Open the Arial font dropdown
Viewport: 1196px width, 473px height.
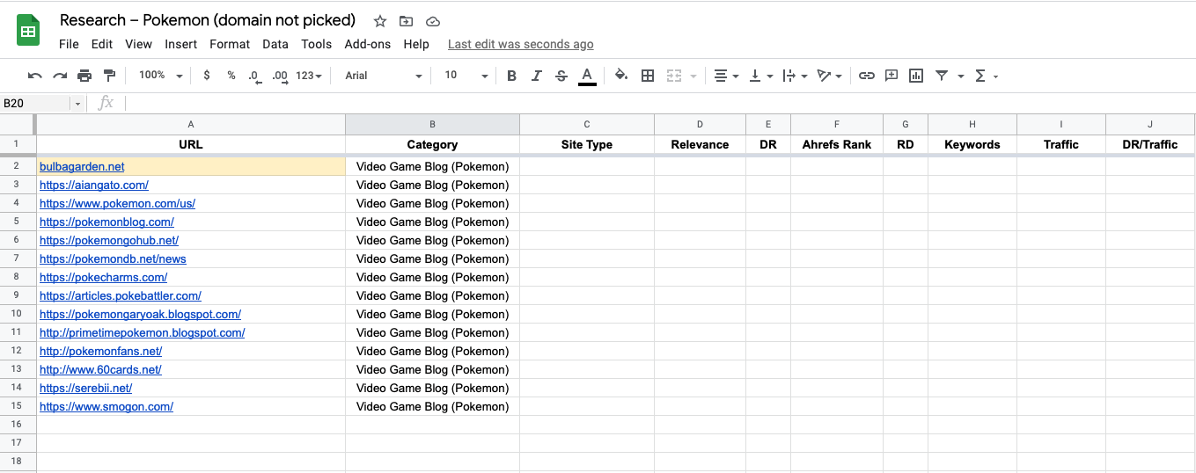point(383,76)
